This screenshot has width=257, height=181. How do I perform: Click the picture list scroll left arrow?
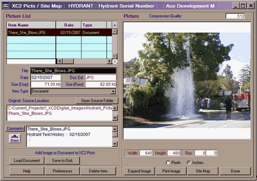pyautogui.click(x=59, y=61)
